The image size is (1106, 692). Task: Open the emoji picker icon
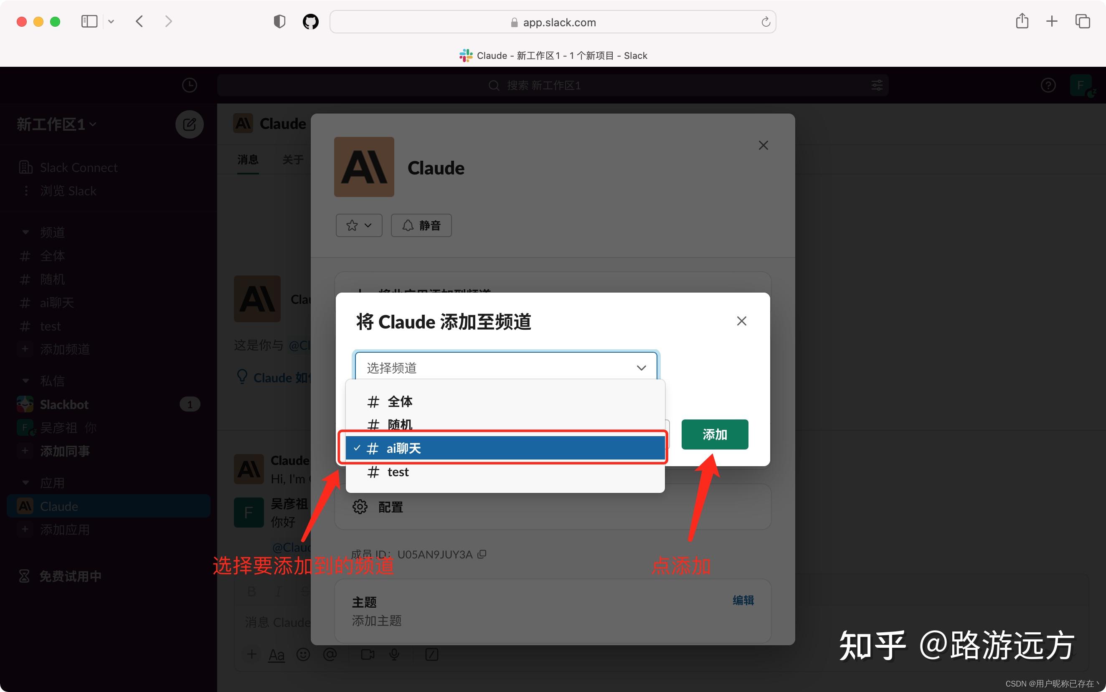click(x=303, y=654)
